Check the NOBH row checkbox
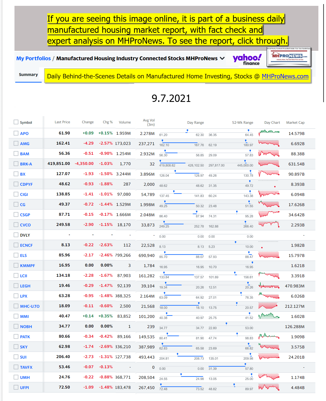The width and height of the screenshot is (326, 401). tap(16, 326)
